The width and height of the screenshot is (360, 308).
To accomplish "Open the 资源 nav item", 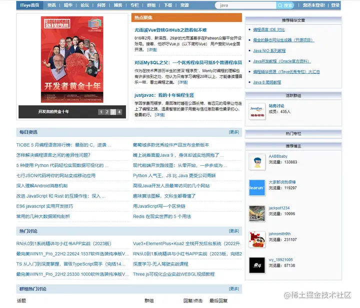I will point(184,5).
